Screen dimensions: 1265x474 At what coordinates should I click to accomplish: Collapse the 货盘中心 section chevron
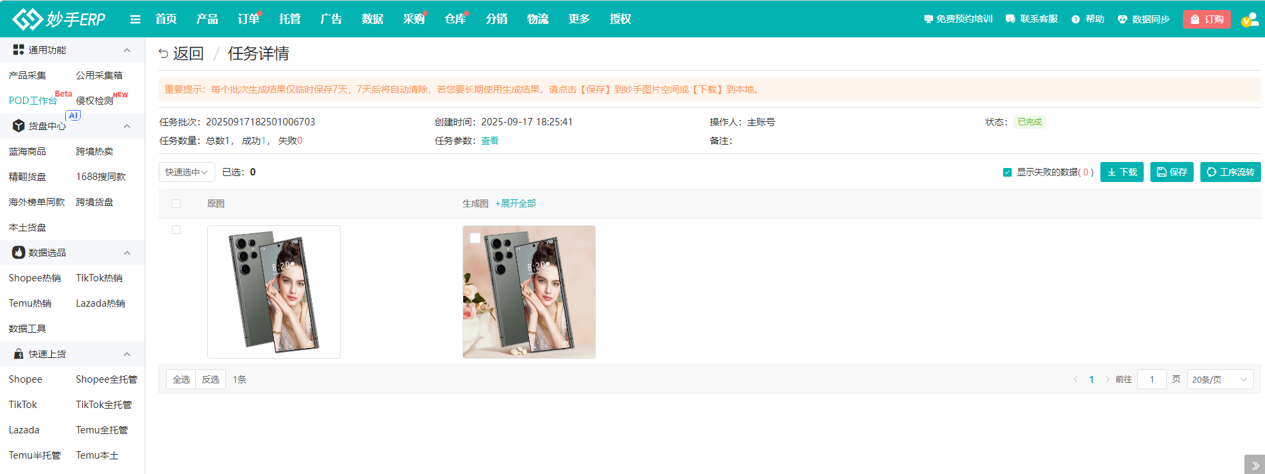coord(127,126)
